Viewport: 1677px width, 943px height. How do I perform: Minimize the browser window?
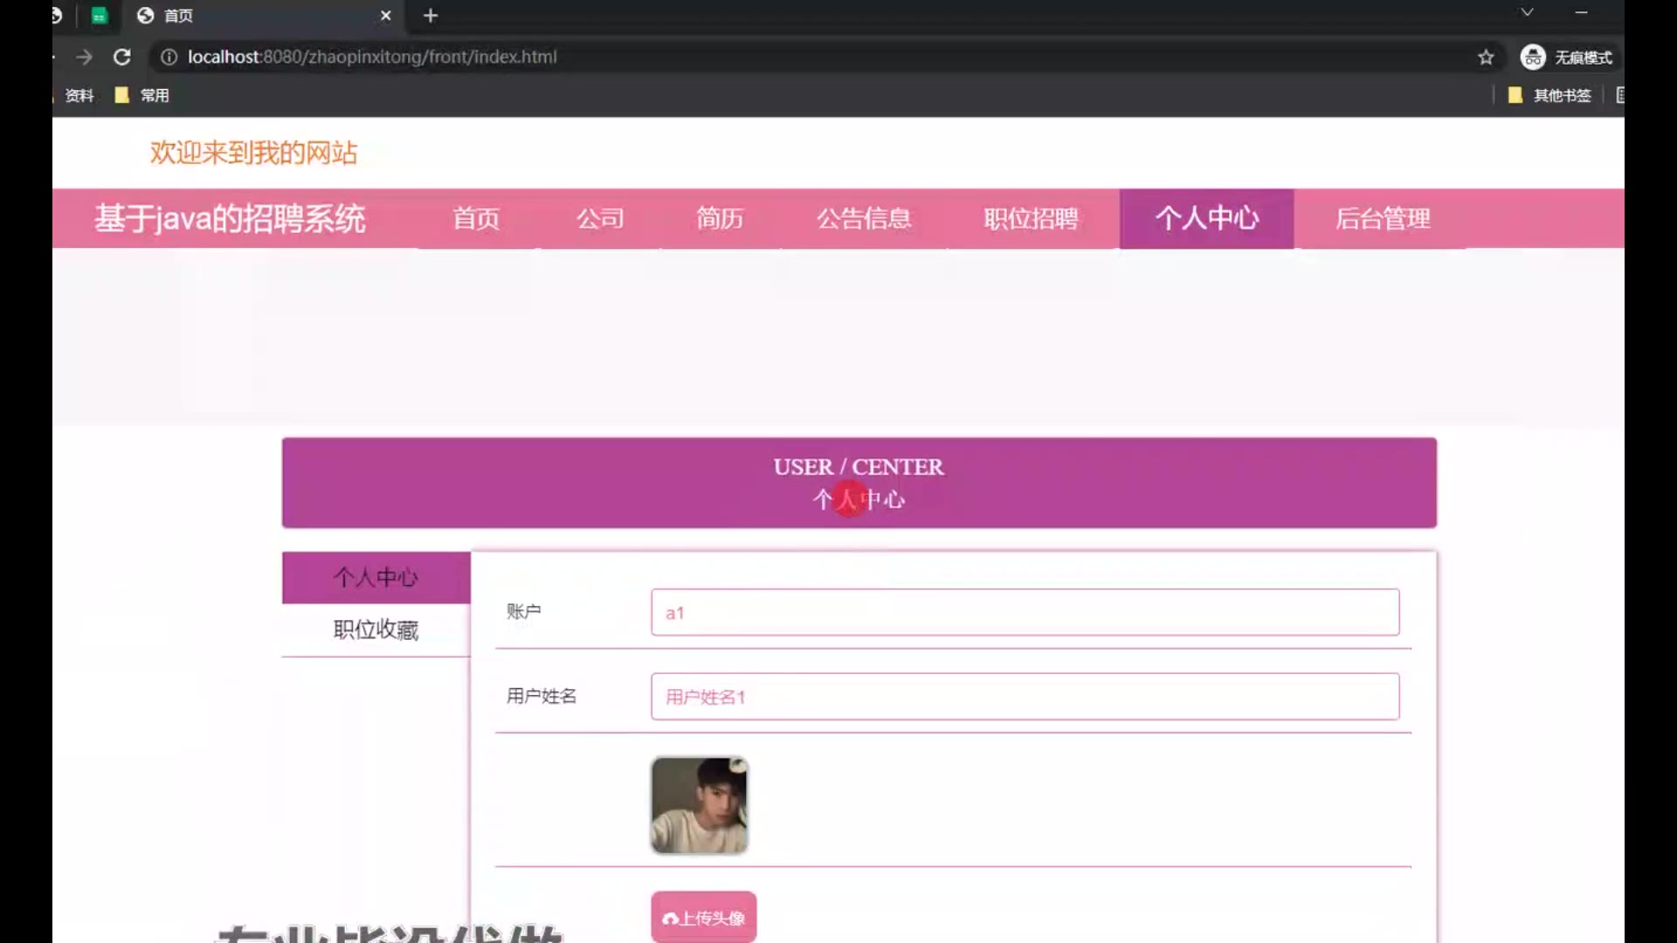point(1581,12)
